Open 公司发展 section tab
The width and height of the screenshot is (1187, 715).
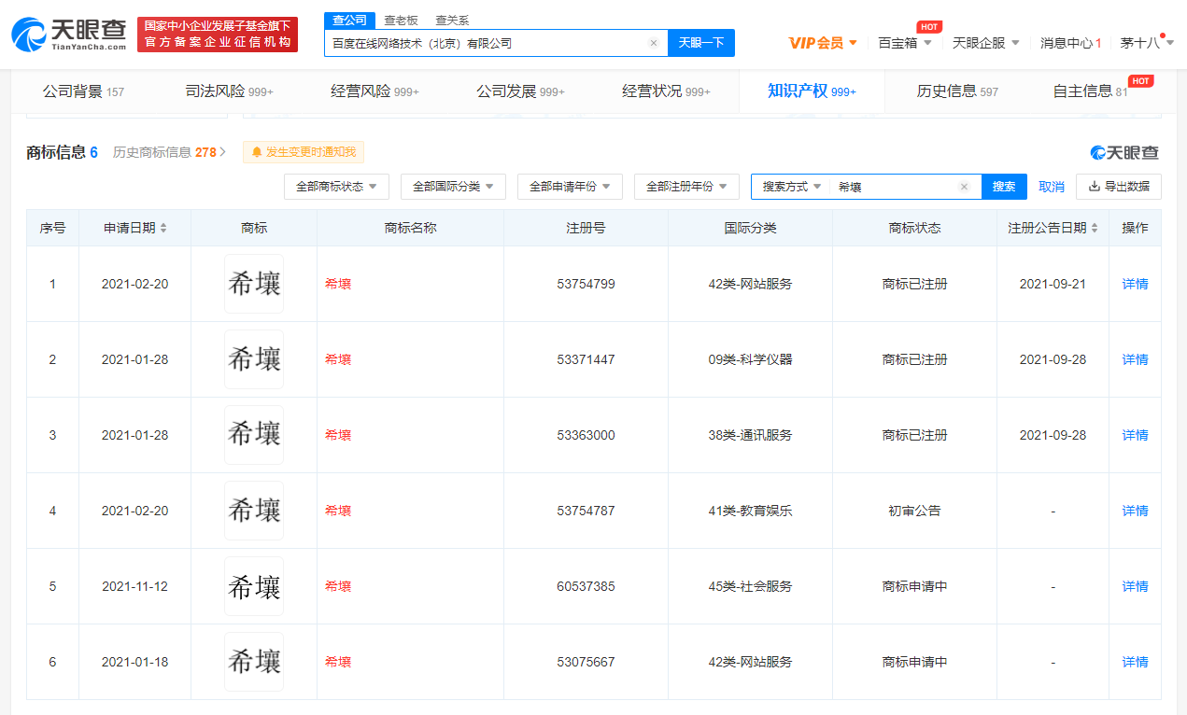point(520,91)
